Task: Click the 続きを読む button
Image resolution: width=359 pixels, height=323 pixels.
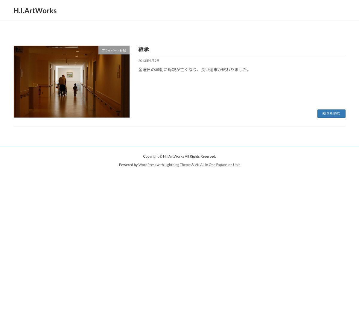Action: (331, 114)
